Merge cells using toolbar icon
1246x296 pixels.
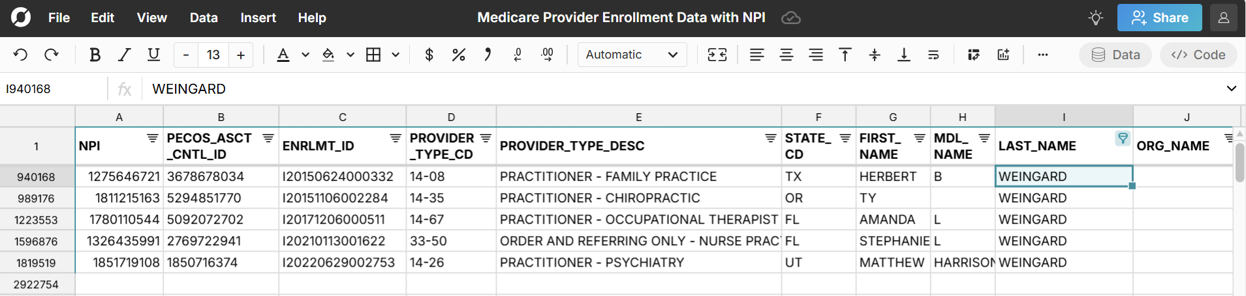717,55
